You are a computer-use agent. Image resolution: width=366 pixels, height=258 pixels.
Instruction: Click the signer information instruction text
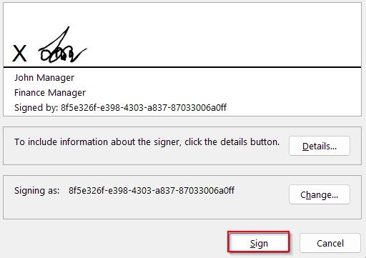(147, 142)
